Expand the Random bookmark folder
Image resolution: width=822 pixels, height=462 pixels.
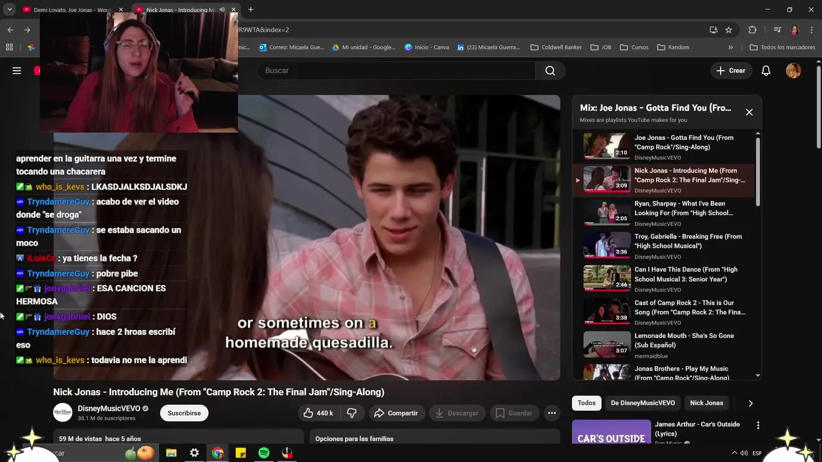pos(673,47)
